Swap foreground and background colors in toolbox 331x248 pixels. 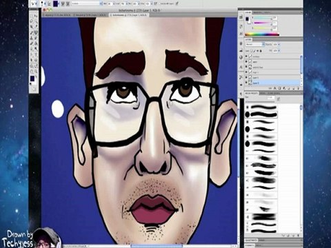(37, 76)
